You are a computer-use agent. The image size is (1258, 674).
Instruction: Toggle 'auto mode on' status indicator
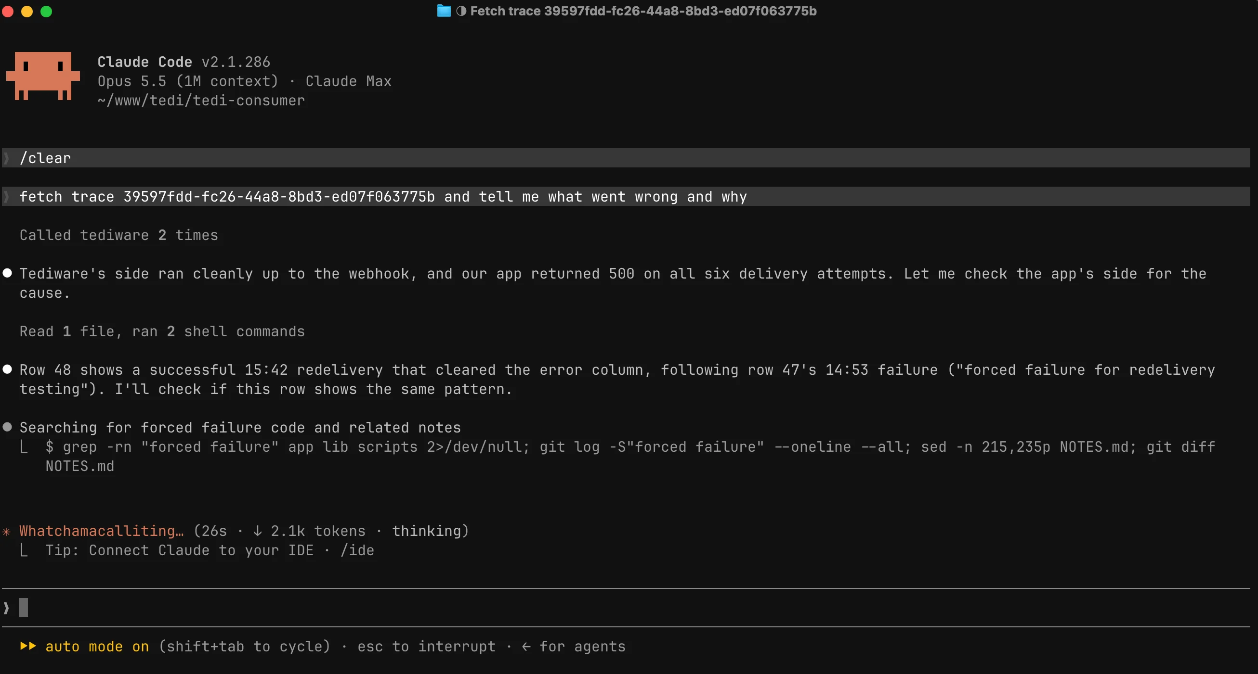[97, 646]
